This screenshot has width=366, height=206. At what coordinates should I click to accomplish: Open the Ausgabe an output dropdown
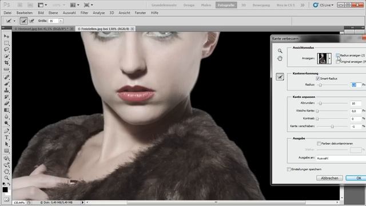click(x=341, y=158)
